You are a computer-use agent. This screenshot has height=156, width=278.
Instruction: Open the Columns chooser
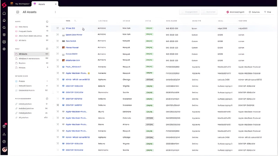pos(254,12)
